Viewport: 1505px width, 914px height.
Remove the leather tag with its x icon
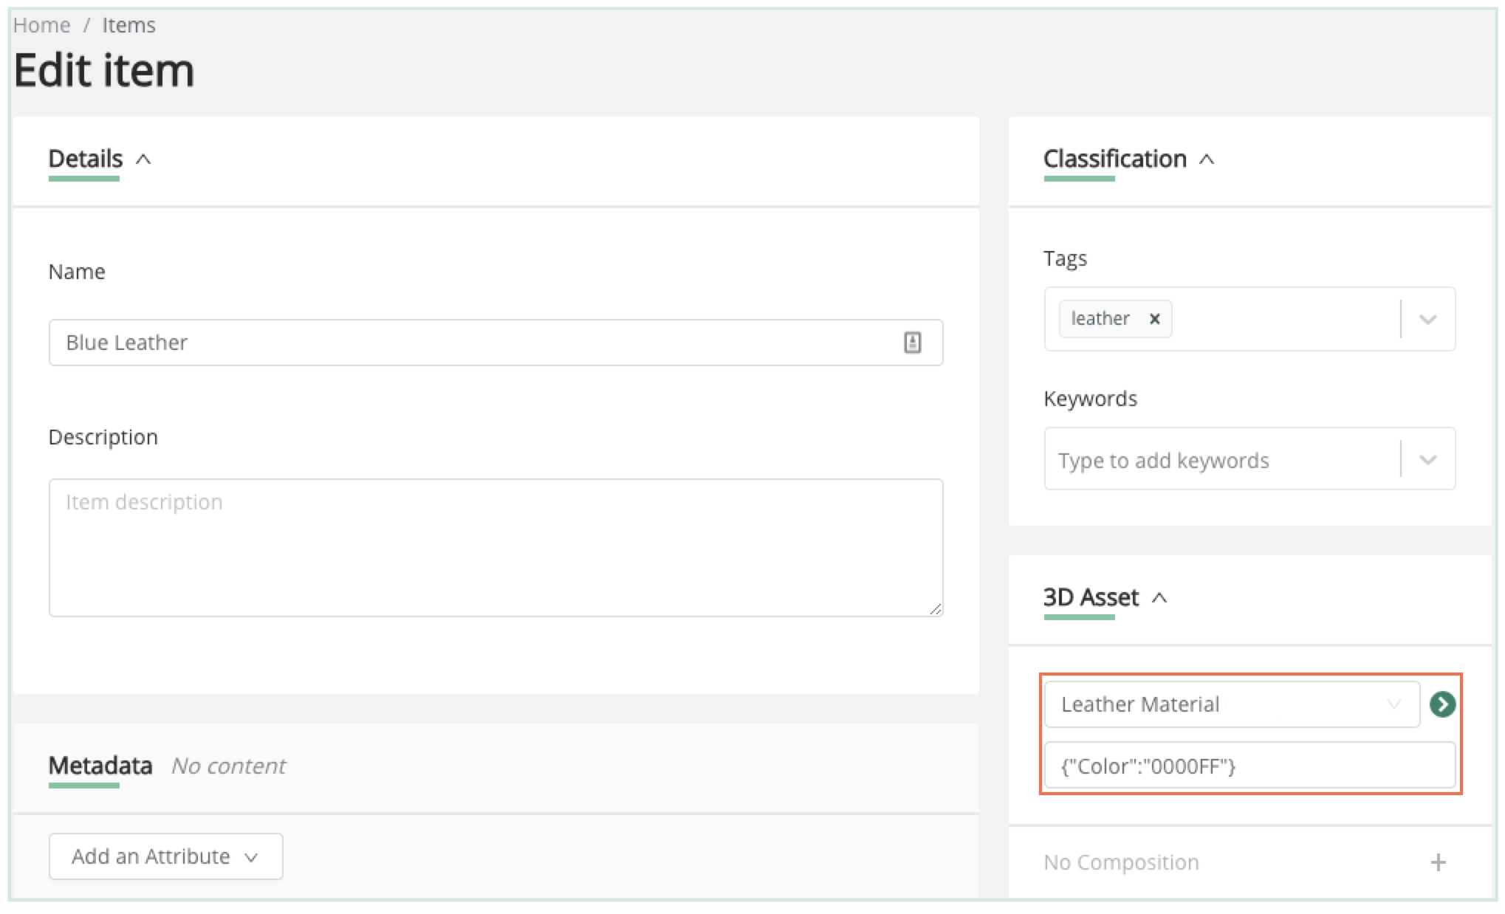tap(1154, 319)
